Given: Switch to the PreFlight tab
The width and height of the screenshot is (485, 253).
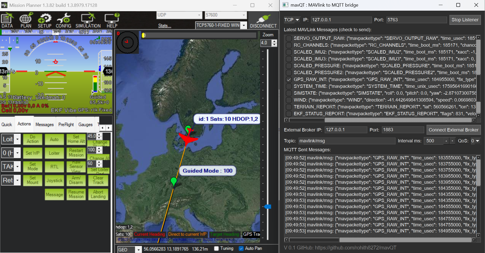Looking at the screenshot, I should 66,124.
